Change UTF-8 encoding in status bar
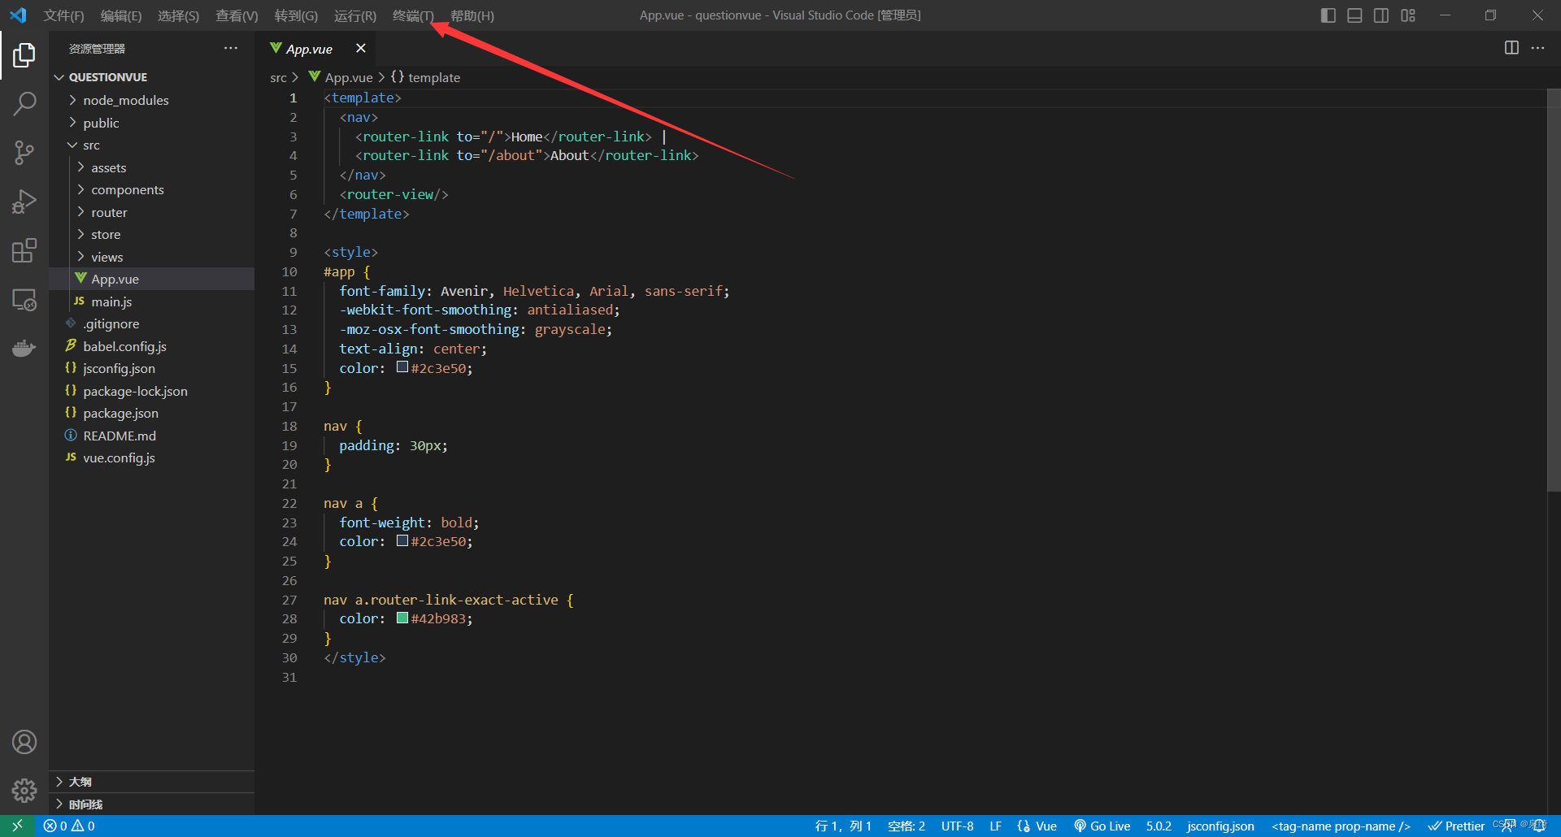The height and width of the screenshot is (837, 1561). point(957,826)
